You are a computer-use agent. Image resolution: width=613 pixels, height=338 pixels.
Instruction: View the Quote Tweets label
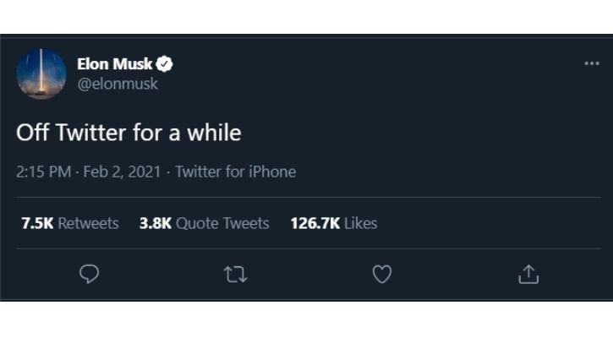(222, 223)
